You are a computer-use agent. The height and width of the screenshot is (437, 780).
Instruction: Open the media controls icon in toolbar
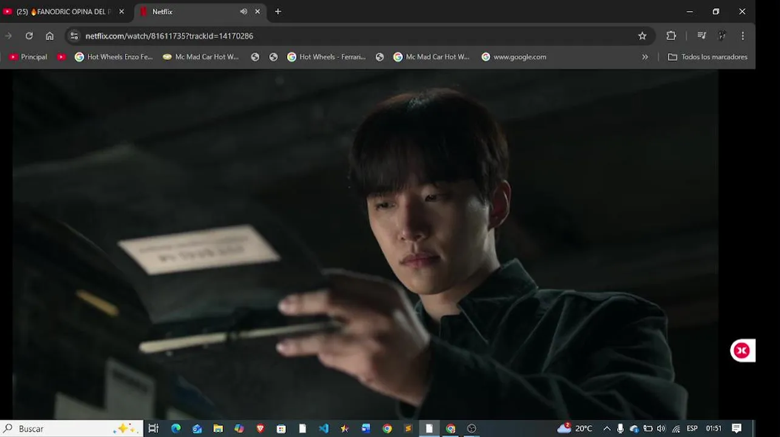pos(702,36)
